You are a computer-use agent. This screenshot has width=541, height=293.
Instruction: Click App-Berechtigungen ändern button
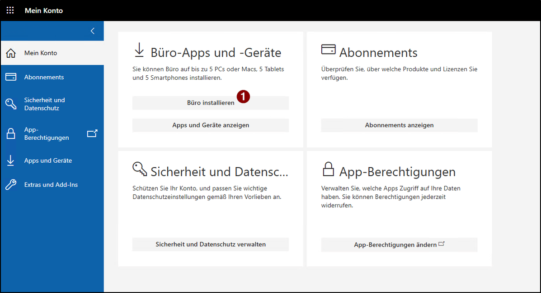(x=399, y=245)
